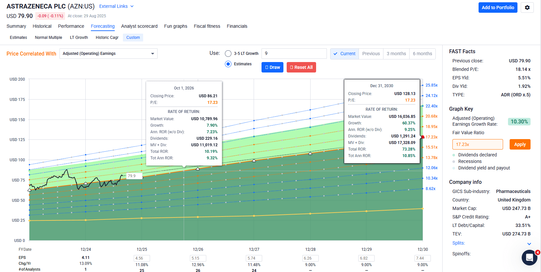Click the green 10.30% growth rate badge
Viewport: 541px width, 272px height.
pos(519,121)
